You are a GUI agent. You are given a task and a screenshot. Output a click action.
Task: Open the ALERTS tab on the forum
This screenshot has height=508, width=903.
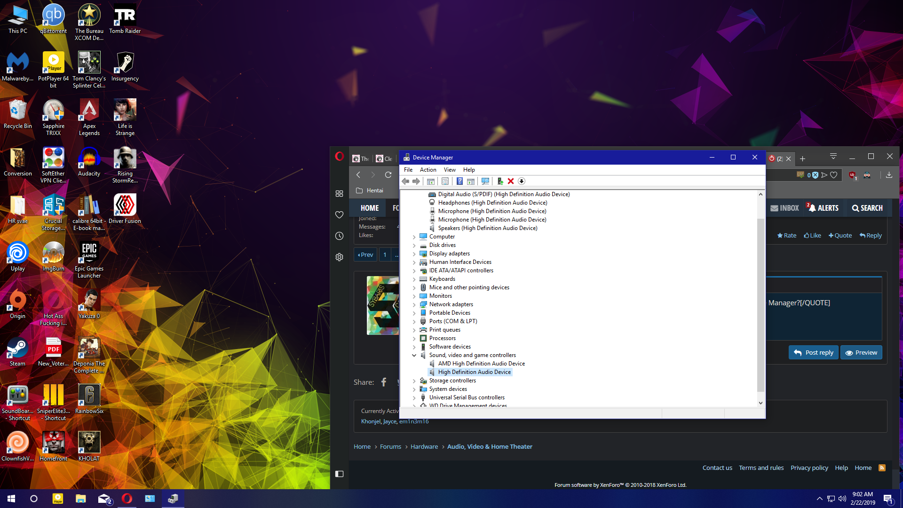click(824, 208)
